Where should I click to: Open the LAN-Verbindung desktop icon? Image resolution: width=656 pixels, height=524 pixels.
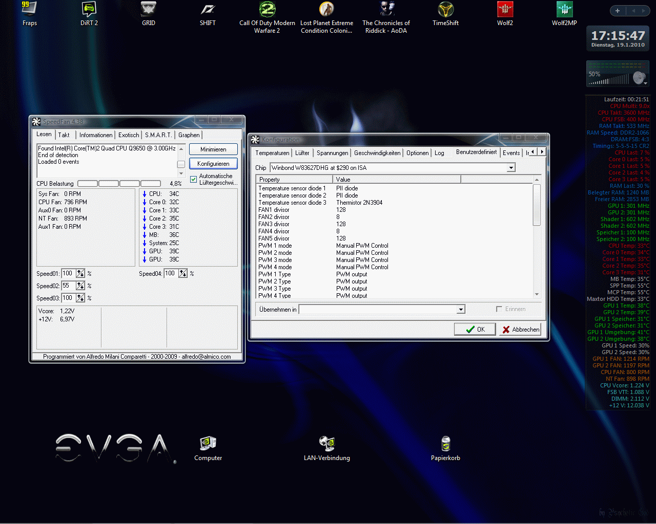[327, 448]
